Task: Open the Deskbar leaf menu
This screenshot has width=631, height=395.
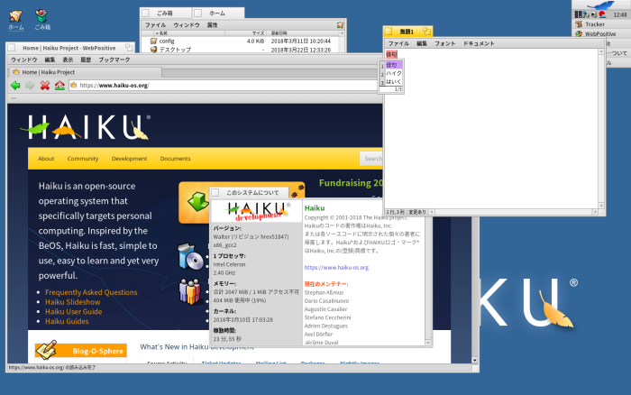Action: point(600,5)
